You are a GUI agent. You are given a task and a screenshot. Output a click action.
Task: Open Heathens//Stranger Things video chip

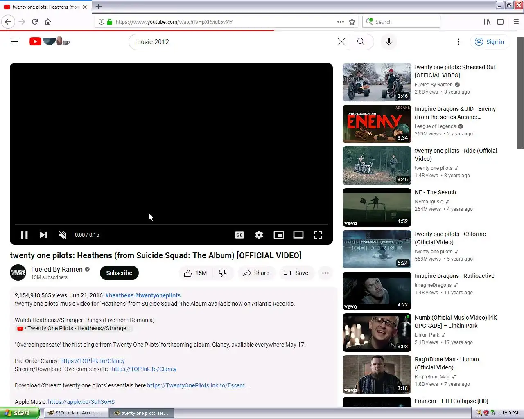74,328
